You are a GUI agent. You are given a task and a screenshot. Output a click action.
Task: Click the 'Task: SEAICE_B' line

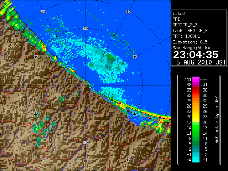[x=190, y=31]
